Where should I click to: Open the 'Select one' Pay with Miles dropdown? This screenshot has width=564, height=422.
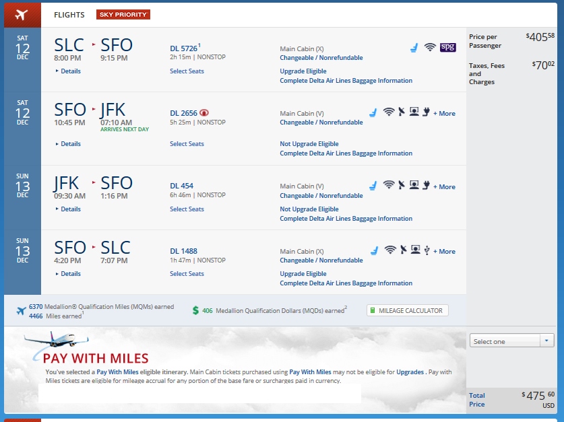click(x=512, y=341)
